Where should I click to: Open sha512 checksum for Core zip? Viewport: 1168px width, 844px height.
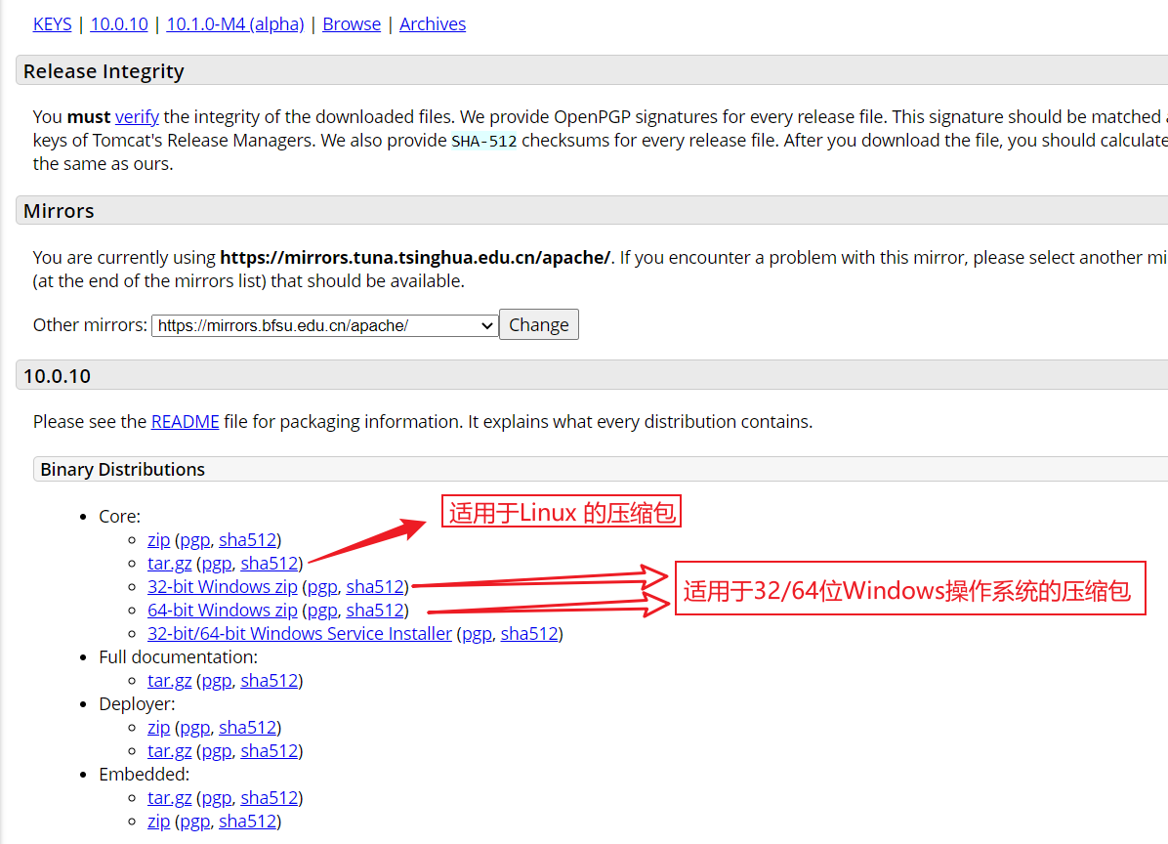point(247,540)
